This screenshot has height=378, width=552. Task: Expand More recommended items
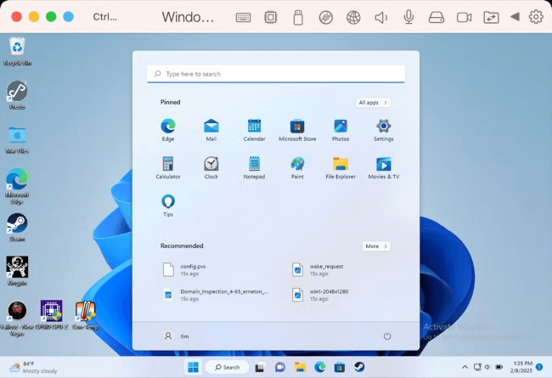[375, 246]
